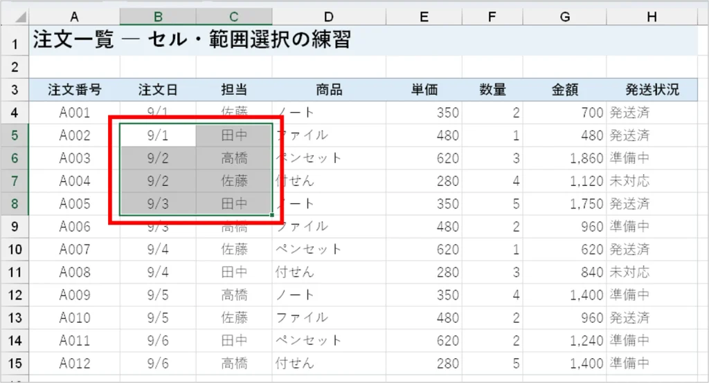
Task: Click the 9/1 date in row 5
Action: (x=158, y=135)
